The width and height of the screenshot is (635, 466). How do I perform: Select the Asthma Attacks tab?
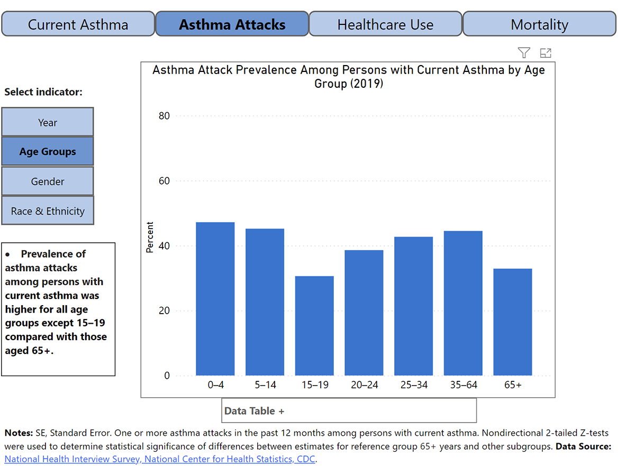coord(232,24)
